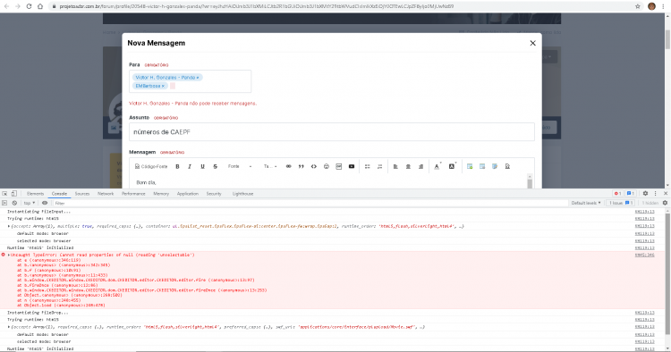671x352 pixels.
Task: Open the Default levels dropdown
Action: point(586,203)
